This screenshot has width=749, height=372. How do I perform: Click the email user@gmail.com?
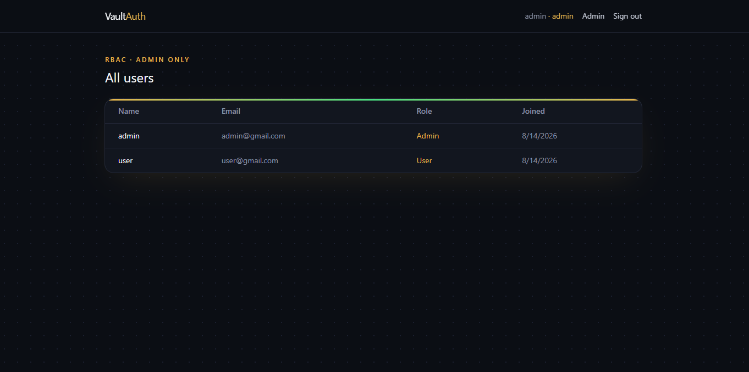[250, 160]
